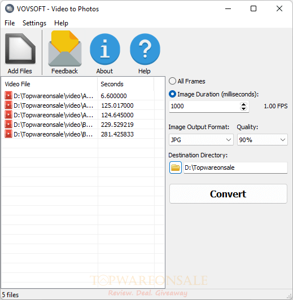Click the 229.529219 seconds cell
Image resolution: width=293 pixels, height=300 pixels.
pyautogui.click(x=117, y=125)
